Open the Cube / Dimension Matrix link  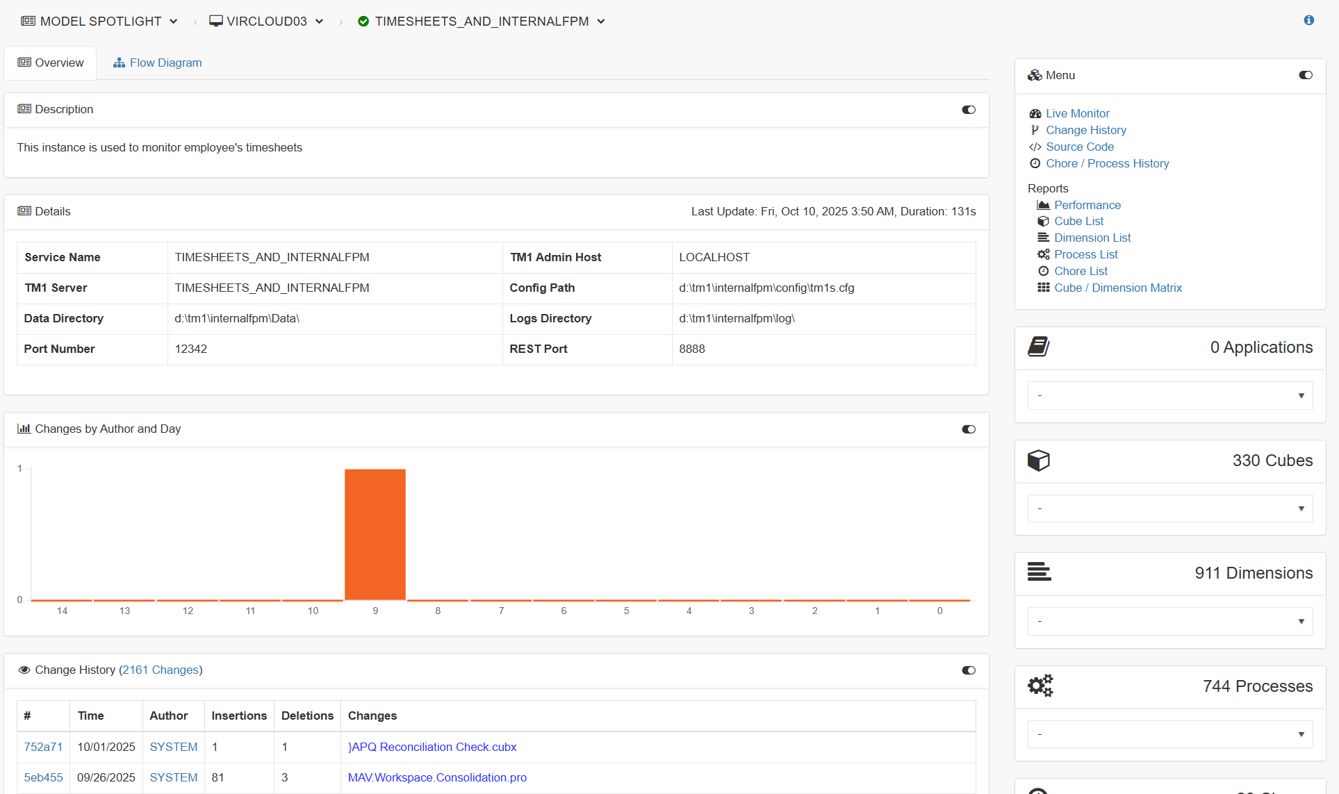pos(1118,288)
